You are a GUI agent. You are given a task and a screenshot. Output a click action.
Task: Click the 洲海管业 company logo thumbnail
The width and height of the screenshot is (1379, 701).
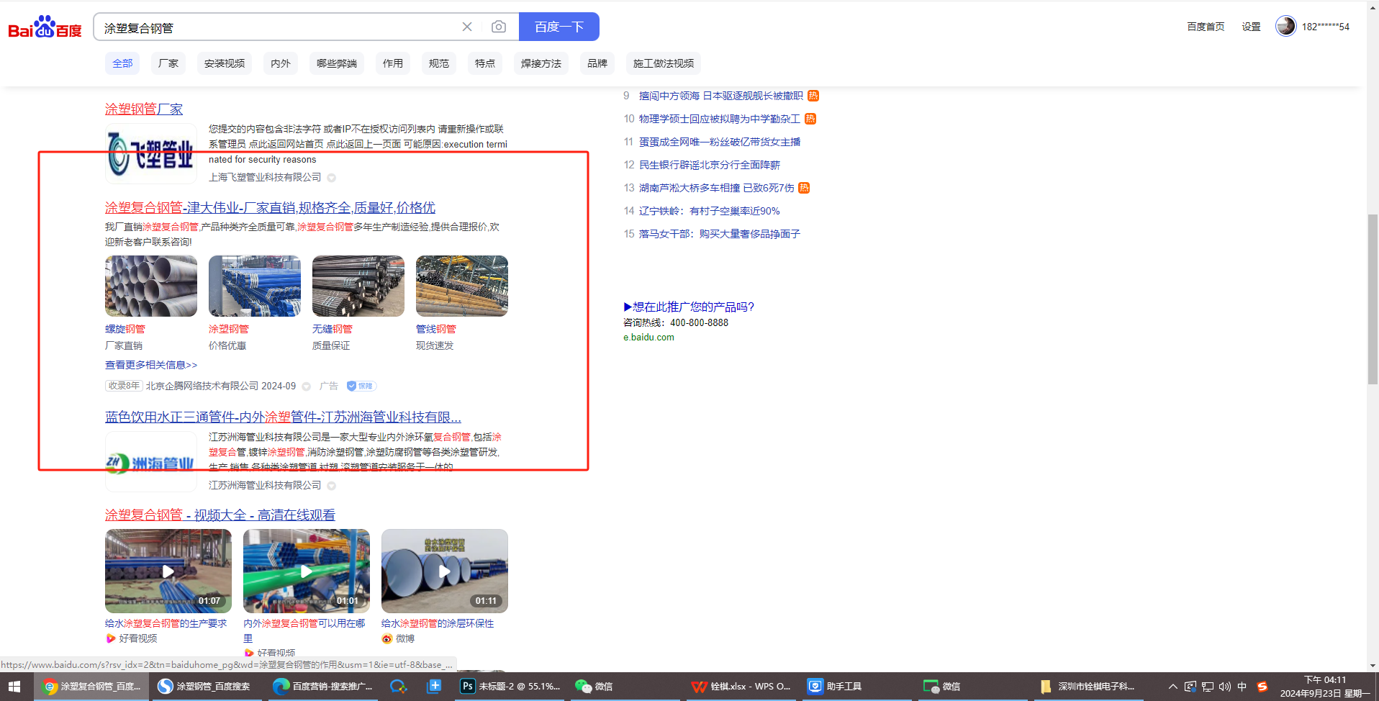(x=151, y=461)
